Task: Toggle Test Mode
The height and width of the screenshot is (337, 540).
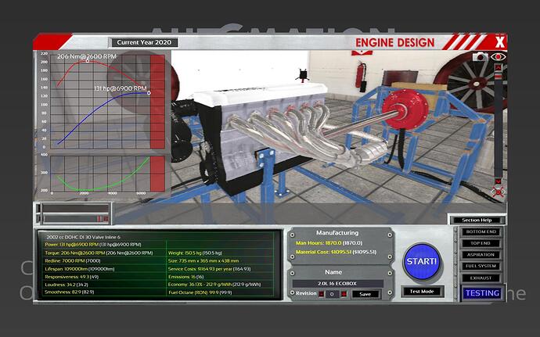Action: [422, 292]
